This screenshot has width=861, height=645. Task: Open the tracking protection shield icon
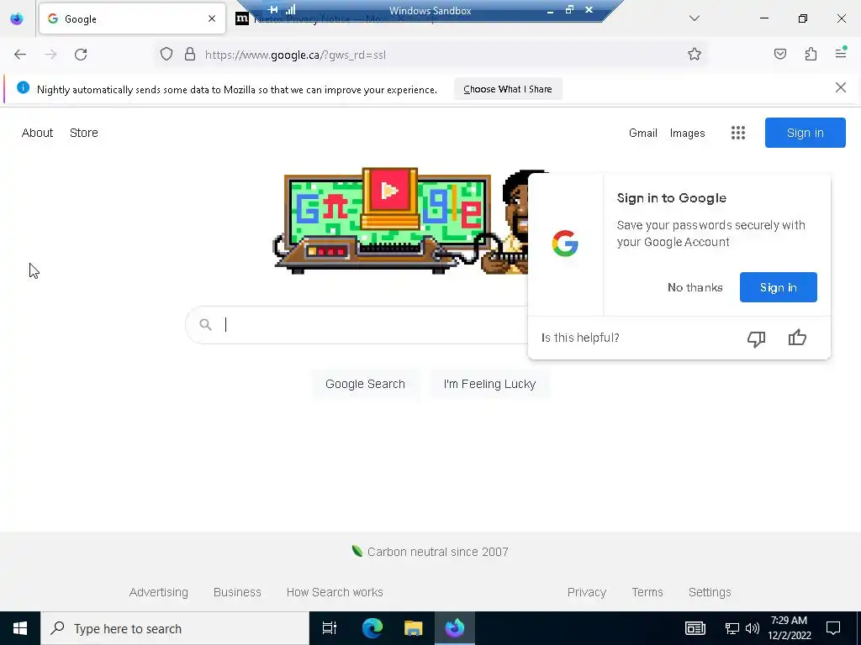click(166, 55)
